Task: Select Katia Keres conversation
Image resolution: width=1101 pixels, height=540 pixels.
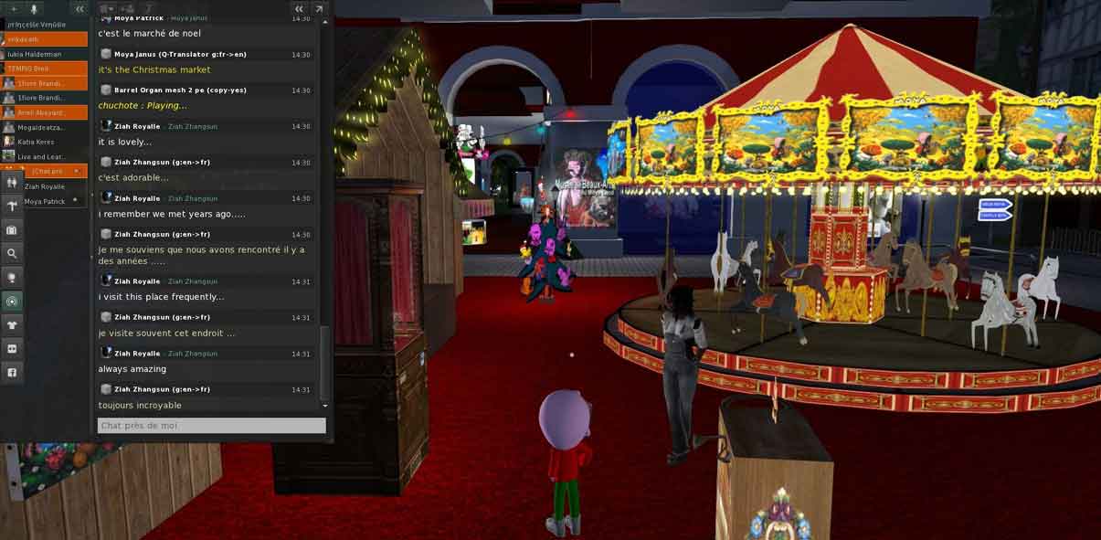Action: point(37,142)
